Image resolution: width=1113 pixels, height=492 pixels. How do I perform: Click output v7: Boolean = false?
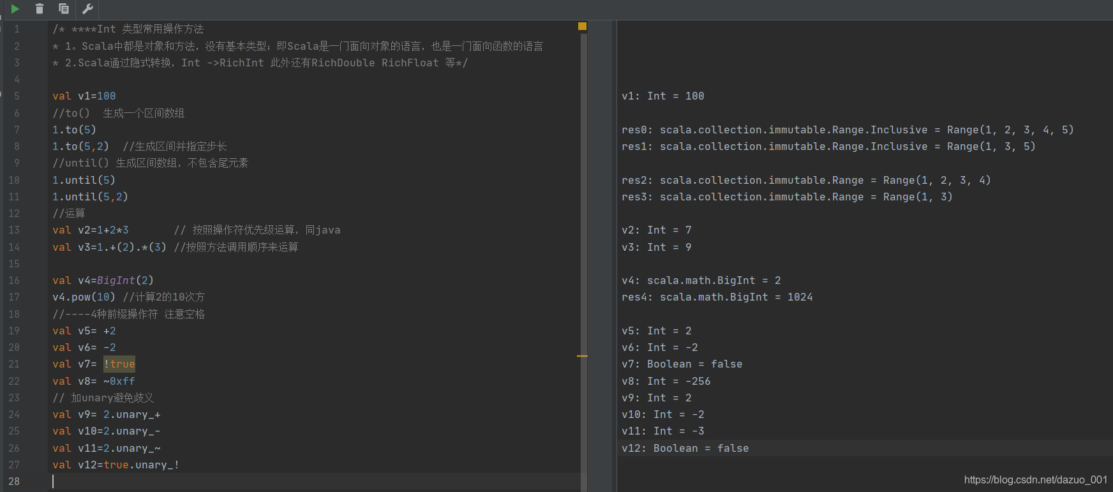(x=682, y=364)
